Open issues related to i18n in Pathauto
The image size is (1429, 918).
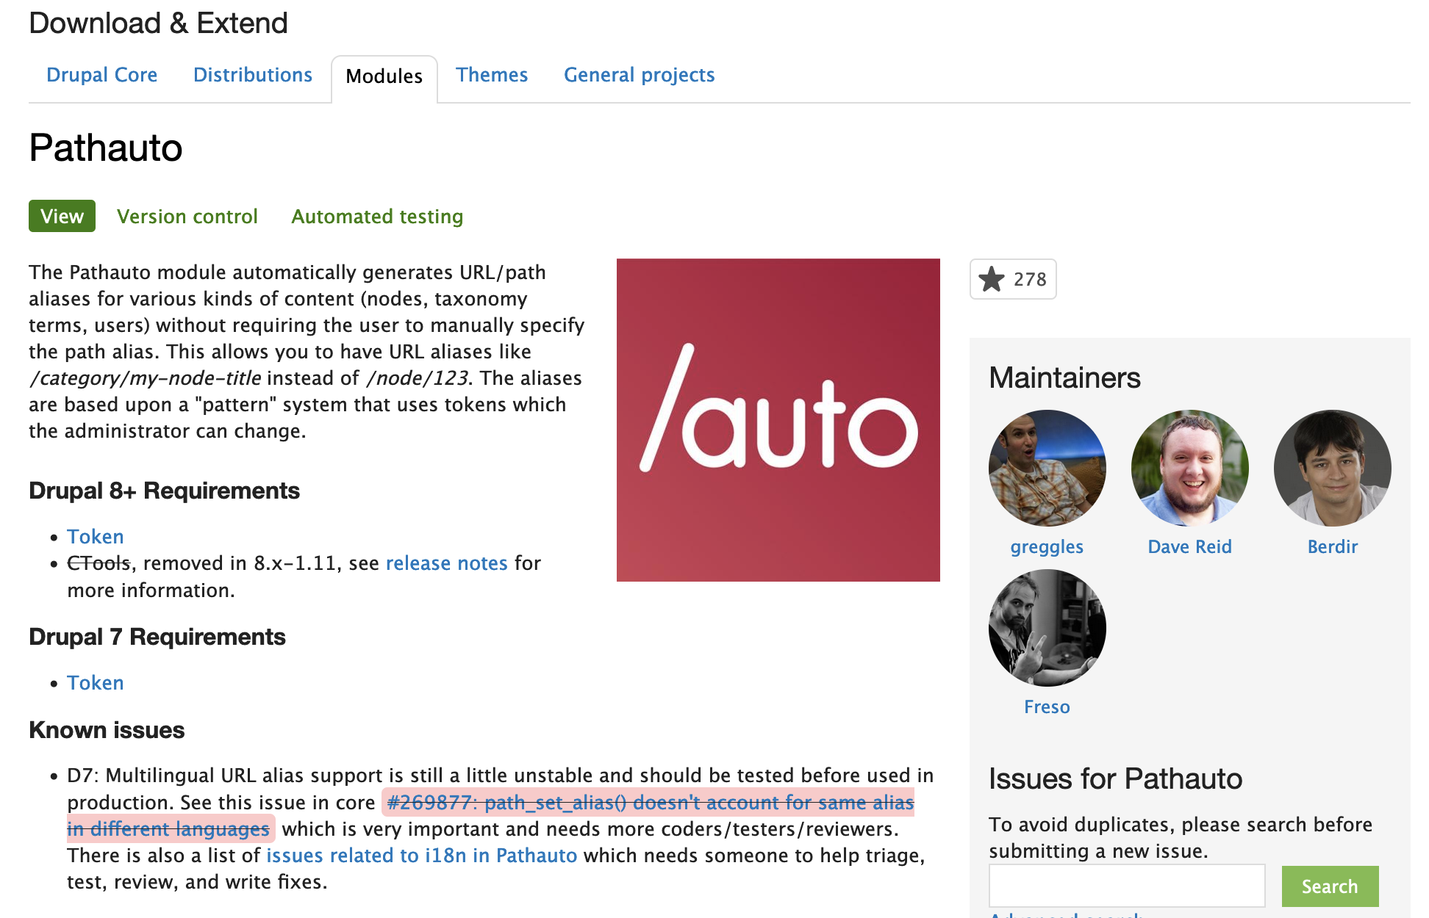tap(421, 856)
